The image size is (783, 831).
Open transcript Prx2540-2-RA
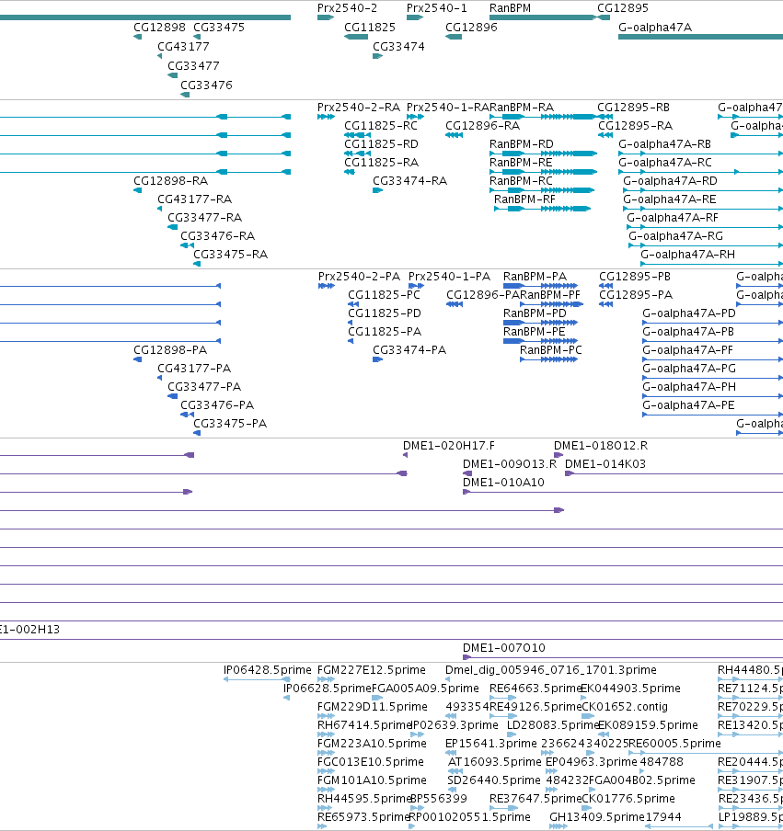(x=359, y=107)
